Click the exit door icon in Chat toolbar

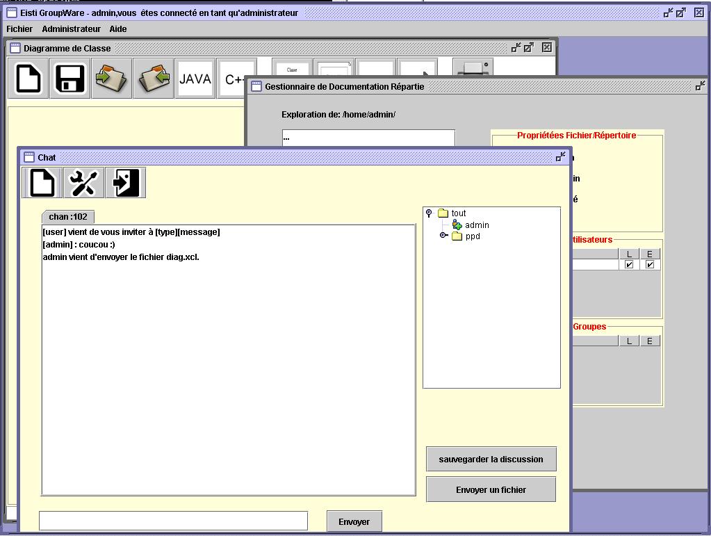point(126,183)
